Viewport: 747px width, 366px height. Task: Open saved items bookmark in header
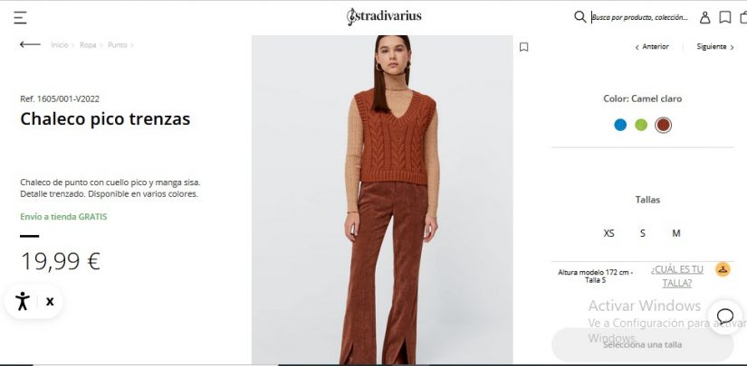click(x=725, y=17)
